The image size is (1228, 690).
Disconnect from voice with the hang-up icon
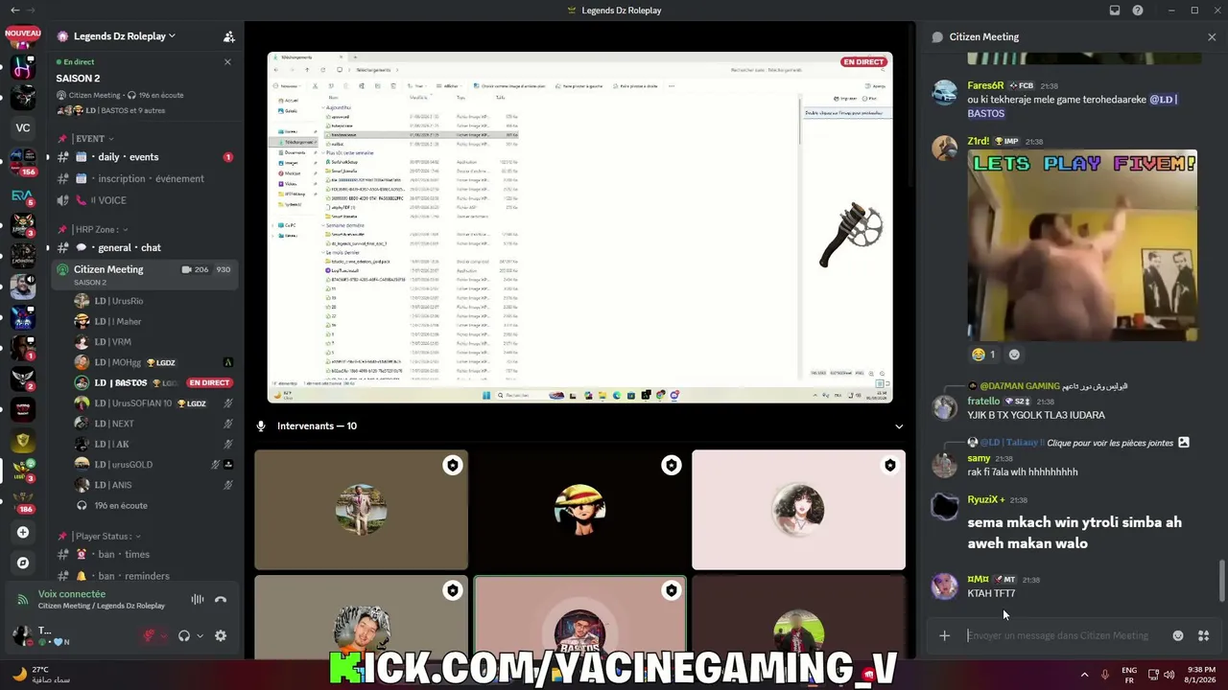click(x=221, y=600)
